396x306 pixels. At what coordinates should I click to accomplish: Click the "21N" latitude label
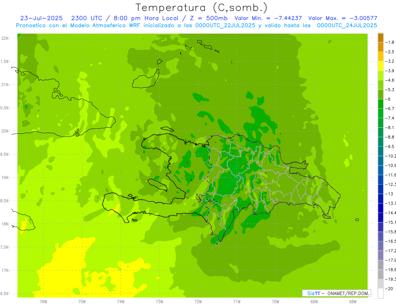5,85
